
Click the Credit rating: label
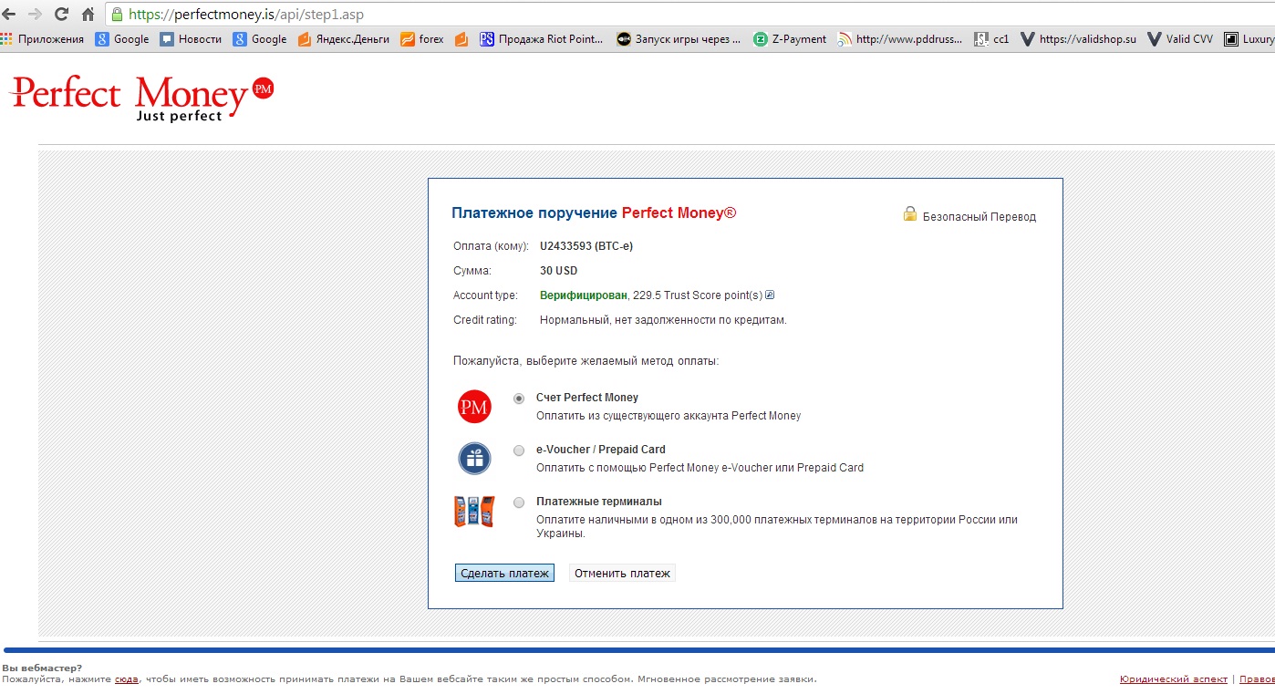tap(485, 320)
